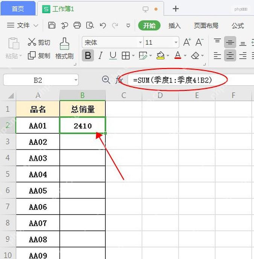Click the eraser clear-format icon
The height and width of the screenshot is (259, 254).
point(195,55)
